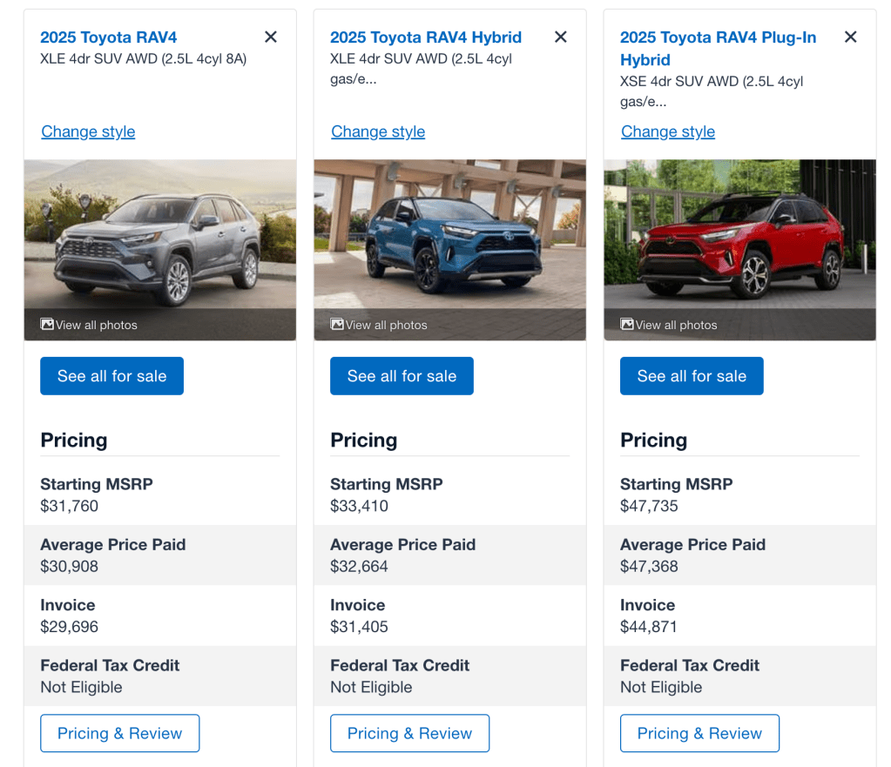Viewport: 891px width, 767px height.
Task: See all RAV4 Hybrid listings for sale
Action: coord(402,376)
